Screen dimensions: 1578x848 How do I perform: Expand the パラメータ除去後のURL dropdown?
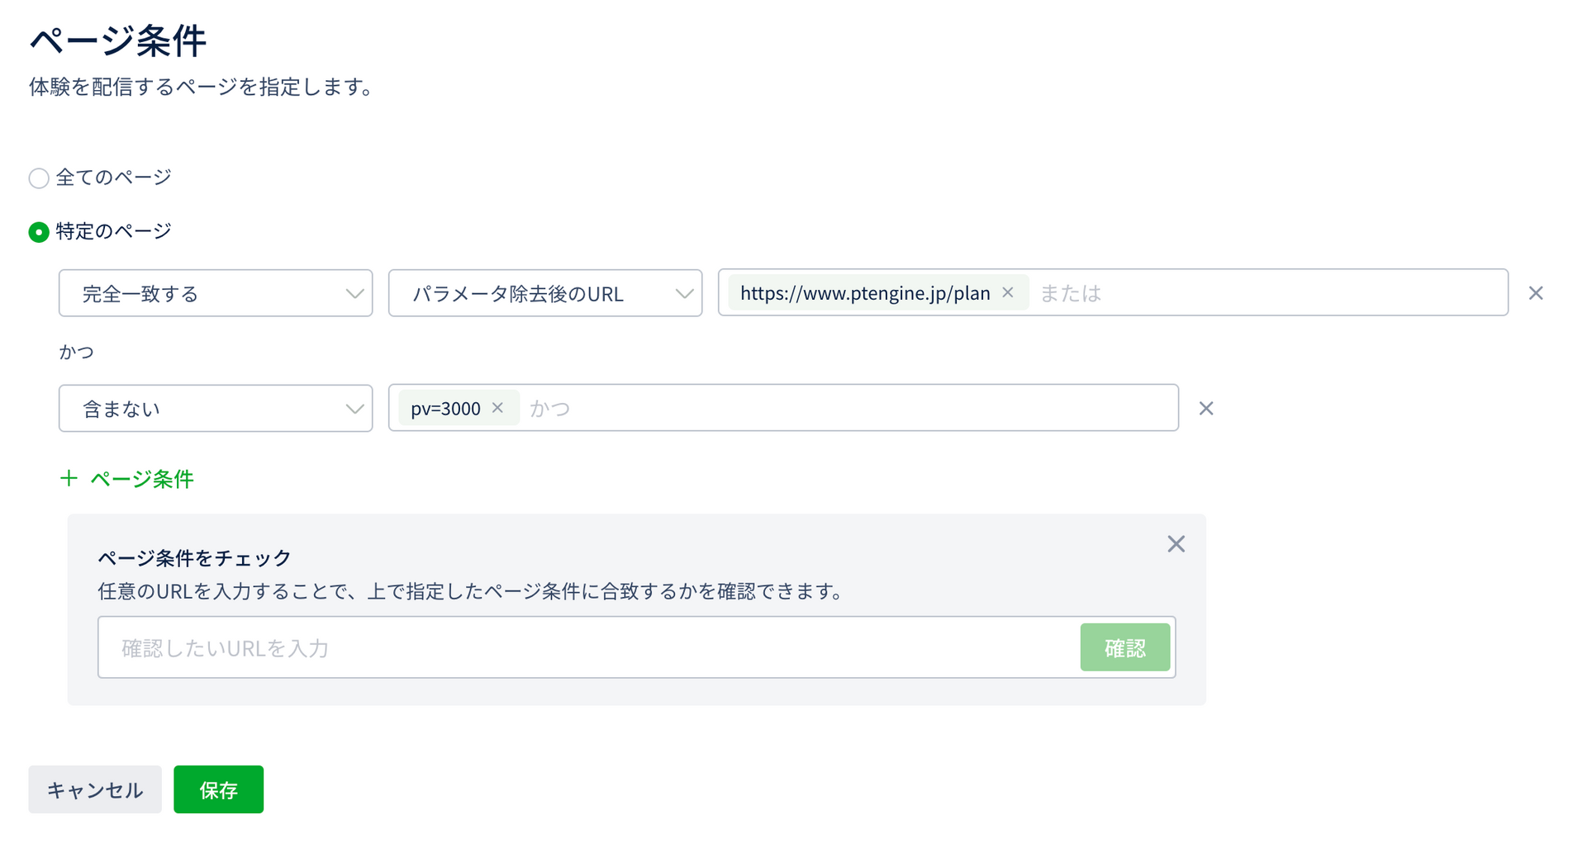click(x=544, y=293)
